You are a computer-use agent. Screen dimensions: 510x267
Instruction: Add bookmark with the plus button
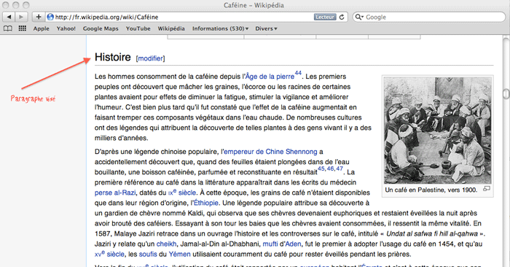point(39,17)
